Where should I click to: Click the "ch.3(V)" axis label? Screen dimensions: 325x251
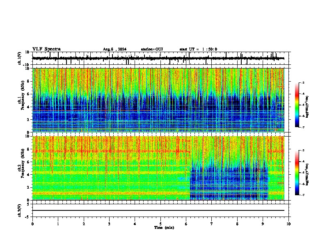(x=20, y=211)
